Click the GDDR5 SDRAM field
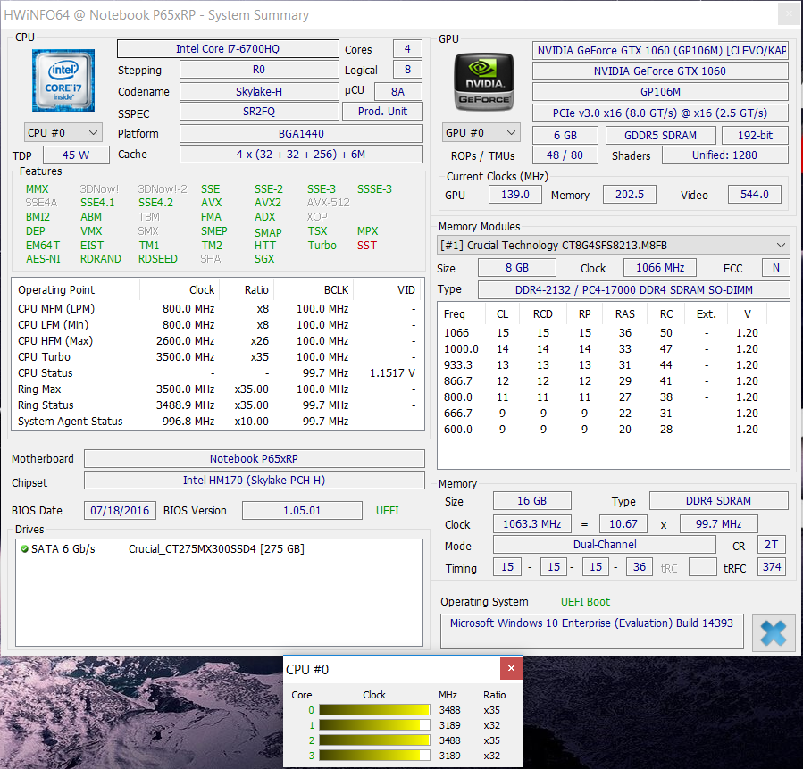This screenshot has height=769, width=803. click(661, 135)
